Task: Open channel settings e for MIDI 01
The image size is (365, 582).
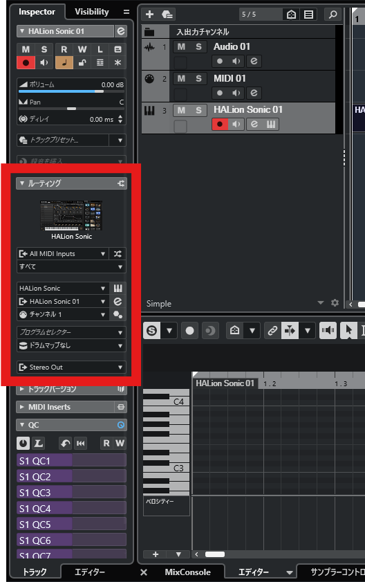Action: pos(254,93)
